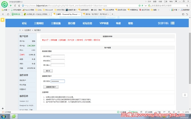Open the new tab plus button

tap(112, 14)
